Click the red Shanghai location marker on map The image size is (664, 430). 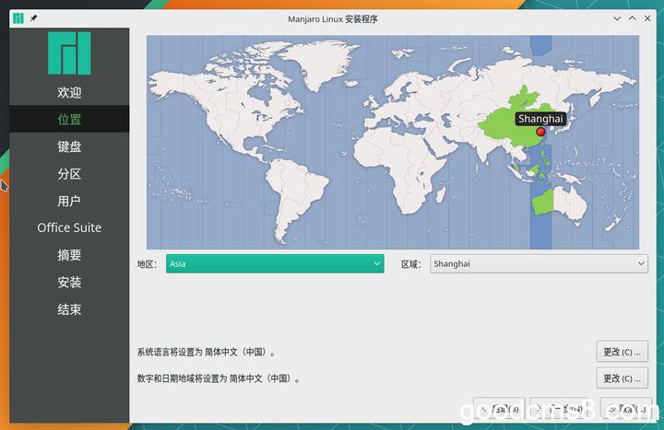[540, 132]
